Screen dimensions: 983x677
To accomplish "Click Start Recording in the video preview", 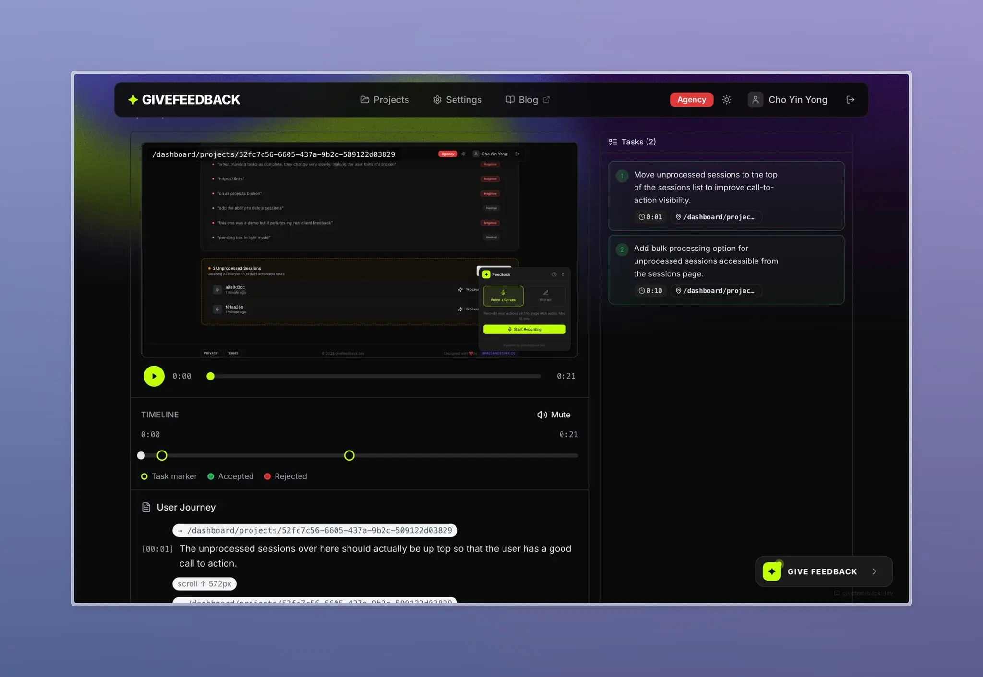I will (x=524, y=329).
